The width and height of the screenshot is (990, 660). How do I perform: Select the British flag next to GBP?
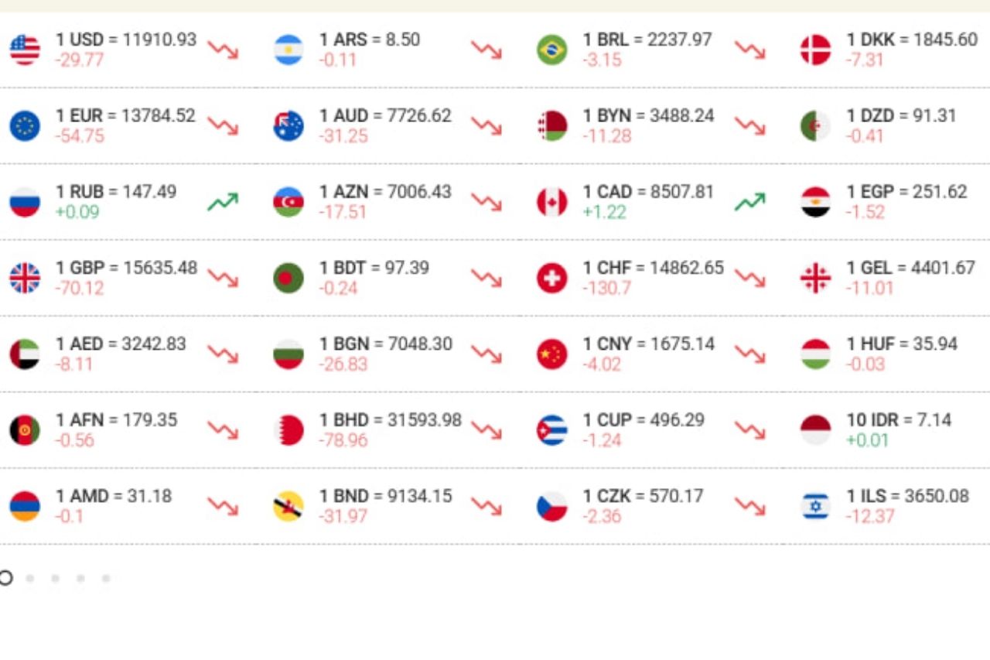click(25, 278)
